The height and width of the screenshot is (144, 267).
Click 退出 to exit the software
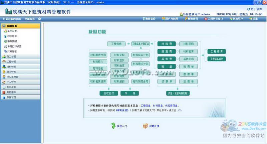[x=254, y=19]
